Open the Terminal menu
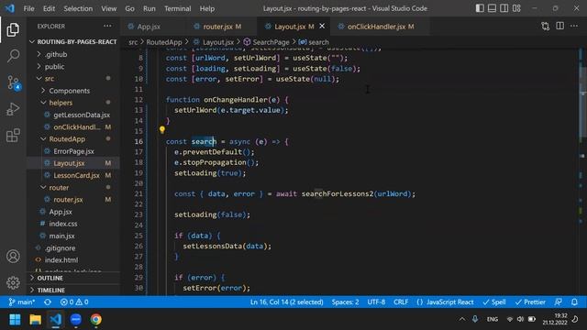The height and width of the screenshot is (330, 587). tap(177, 8)
